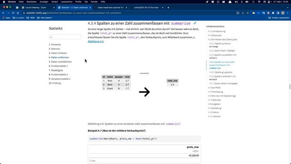Image resolution: width=291 pixels, height=164 pixels.
Task: Open the side panel icon in toolbar
Action: click(x=278, y=13)
